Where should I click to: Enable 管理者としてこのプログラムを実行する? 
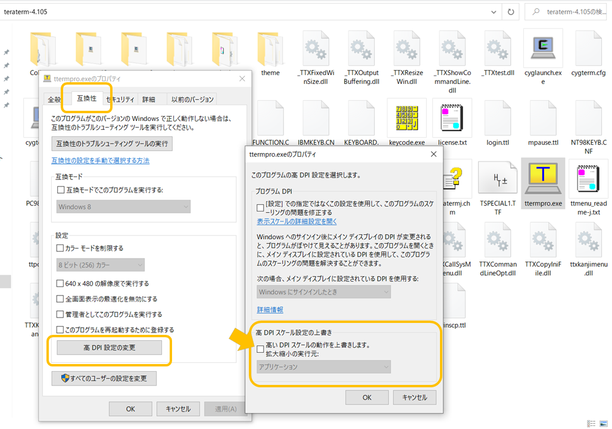[60, 314]
